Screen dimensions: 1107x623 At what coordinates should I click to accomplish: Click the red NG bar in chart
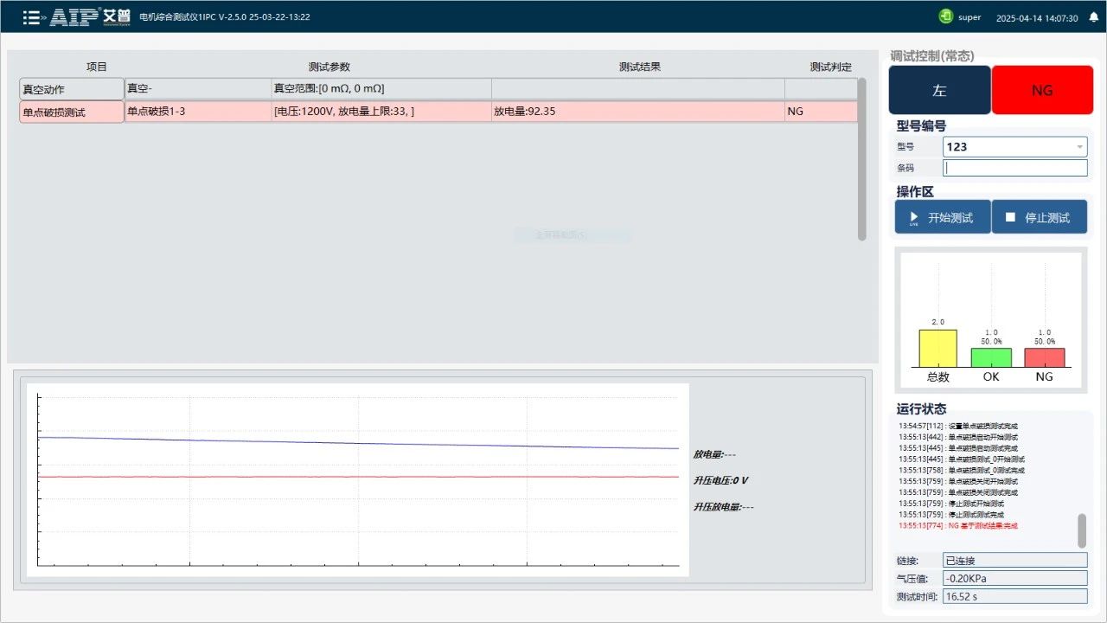pos(1044,356)
